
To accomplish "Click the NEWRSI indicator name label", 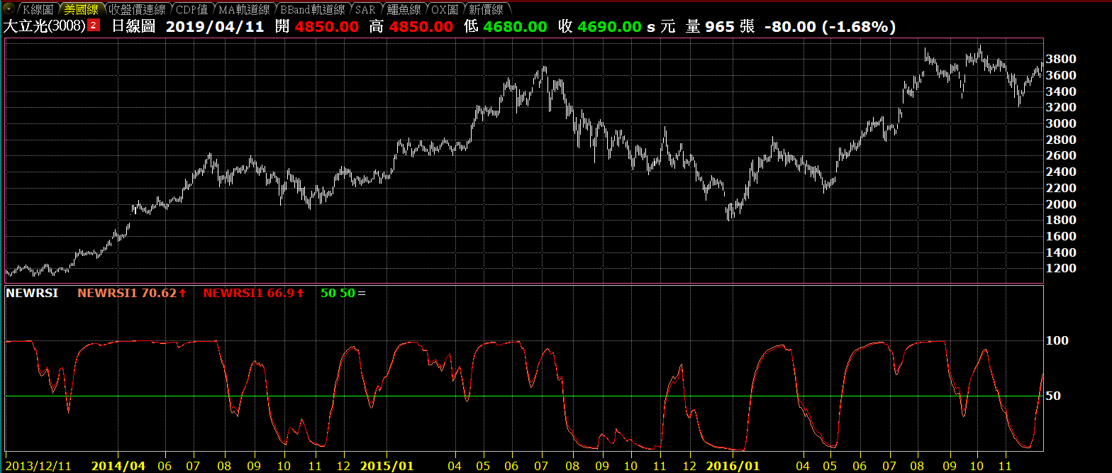I will [32, 292].
